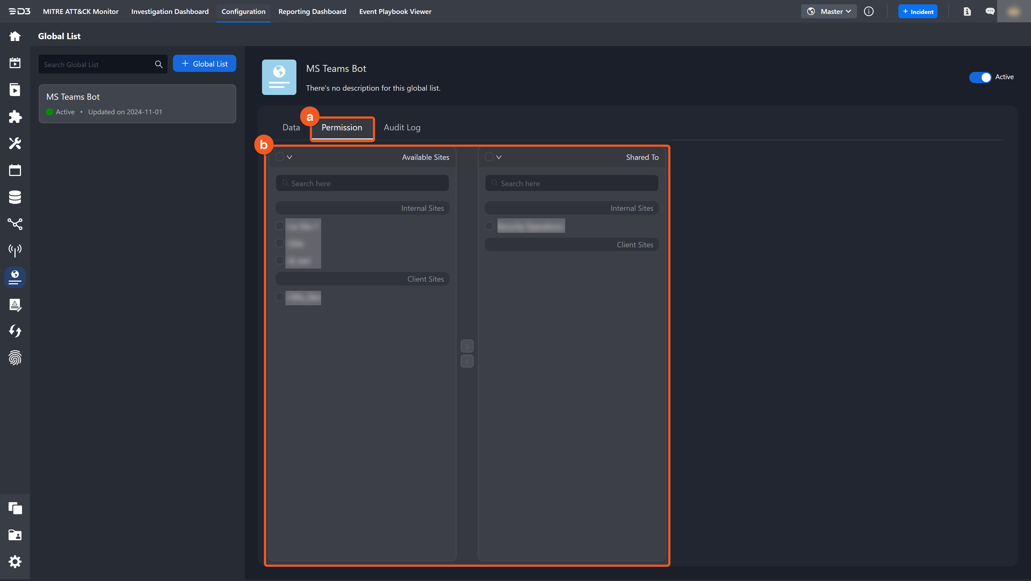Open the puzzle-piece Integrations icon
The width and height of the screenshot is (1031, 581).
pos(15,116)
